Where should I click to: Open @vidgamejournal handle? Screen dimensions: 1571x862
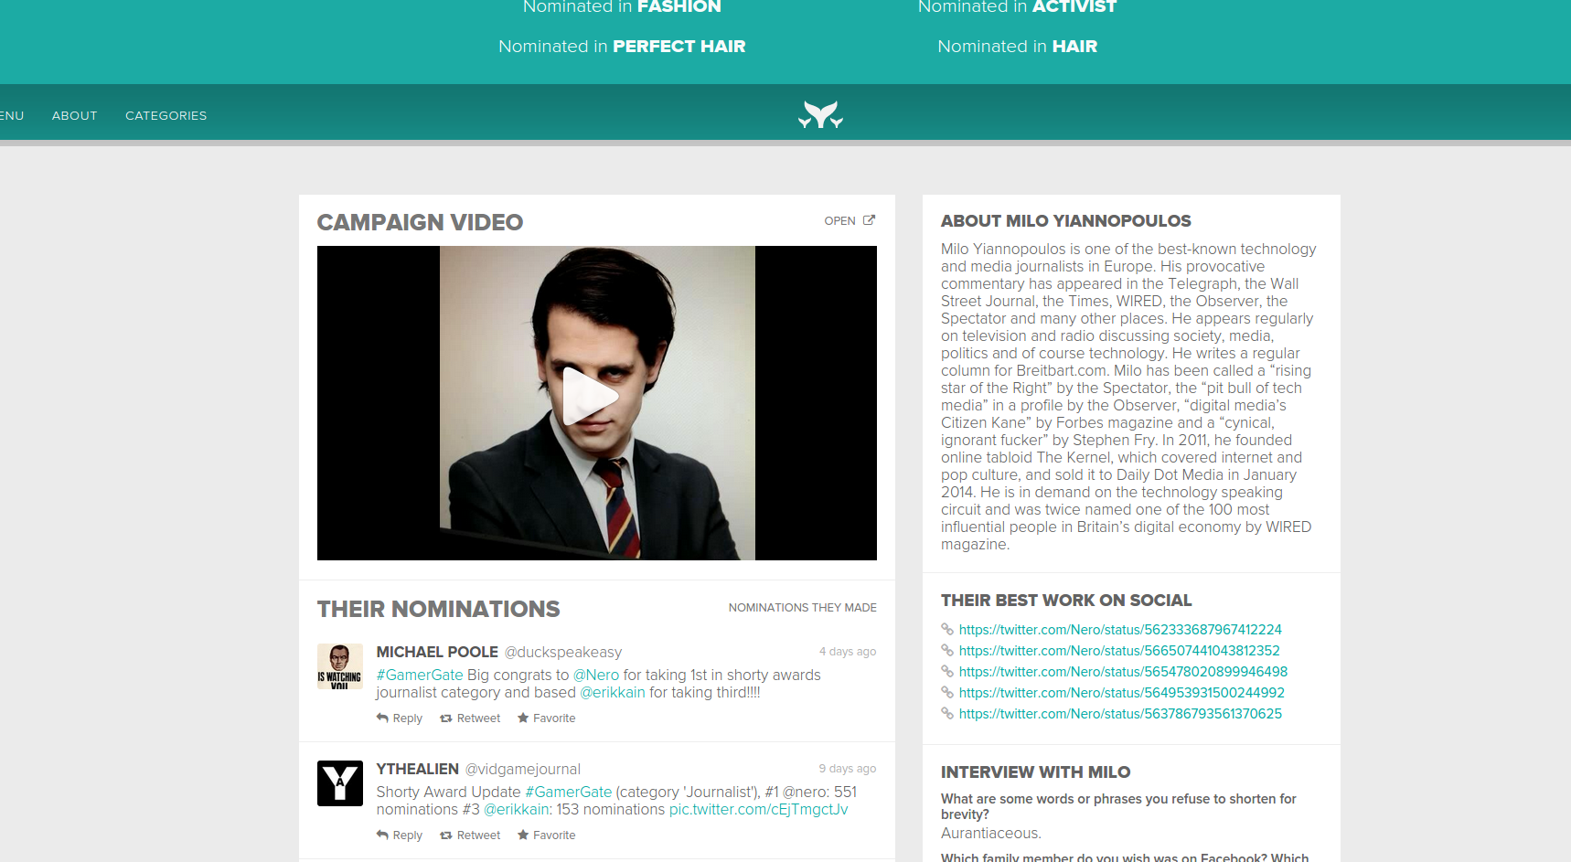pyautogui.click(x=522, y=769)
